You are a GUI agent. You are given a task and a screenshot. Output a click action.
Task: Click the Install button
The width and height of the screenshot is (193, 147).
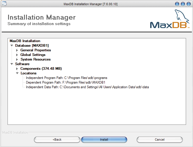click(104, 140)
